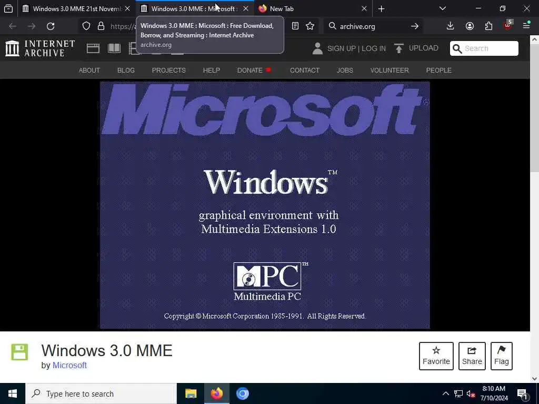Click the Windows MME splash screen image

(x=265, y=205)
